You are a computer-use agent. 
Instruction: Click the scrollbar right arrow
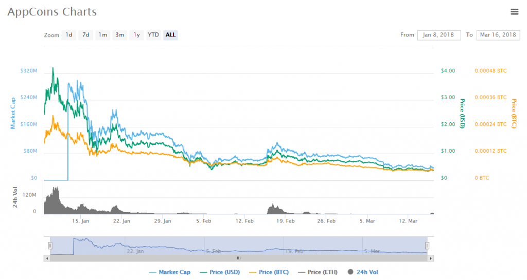431,258
